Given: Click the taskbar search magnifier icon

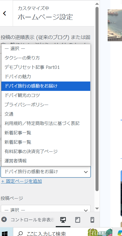Looking at the screenshot, I should (x=20, y=234).
